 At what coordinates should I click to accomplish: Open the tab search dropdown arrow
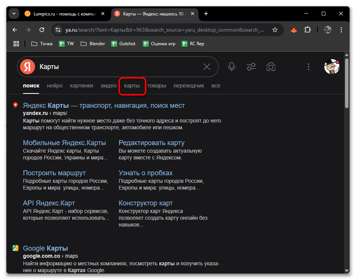point(14,14)
